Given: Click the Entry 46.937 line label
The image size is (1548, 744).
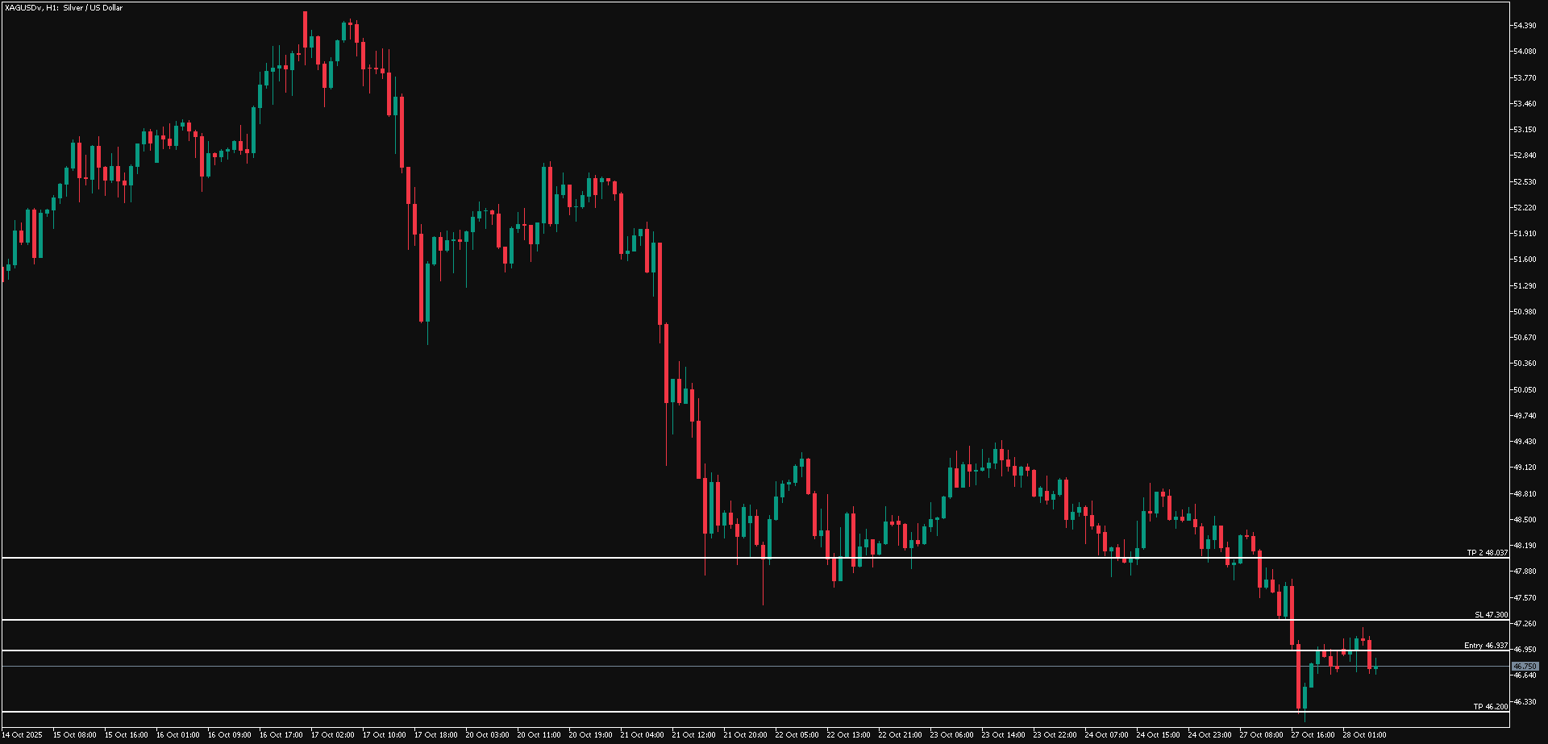Looking at the screenshot, I should tap(1486, 646).
